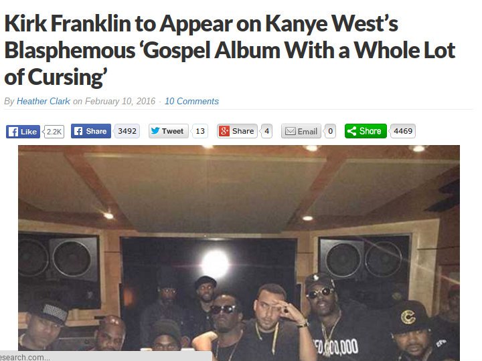
Task: Click the Twitter bird icon
Action: click(x=155, y=131)
